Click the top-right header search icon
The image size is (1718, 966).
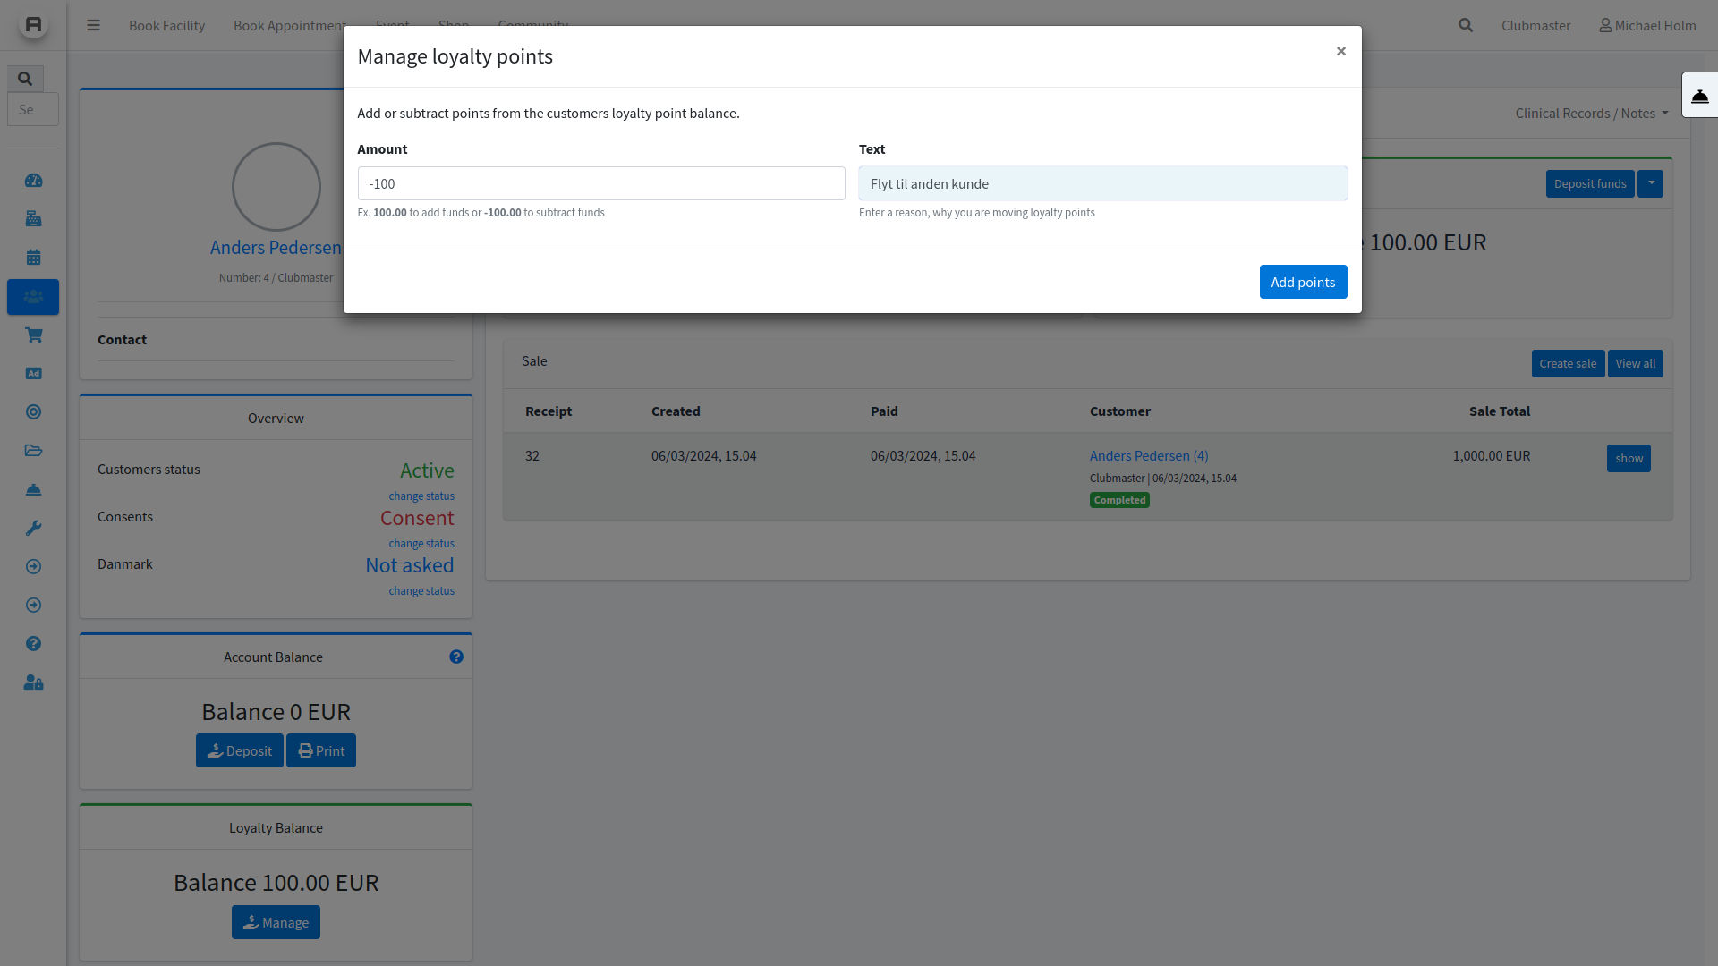pos(1465,25)
